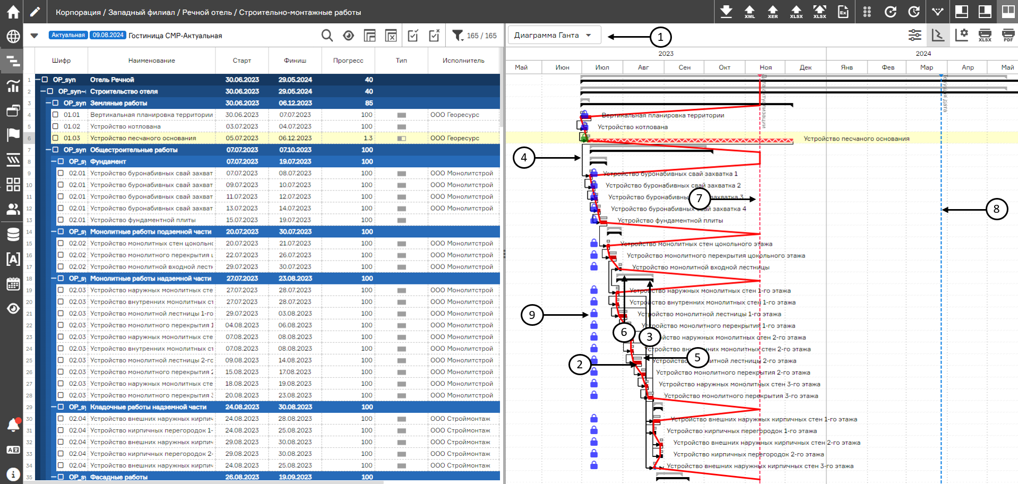
Task: Open the info icon at sidebar bottom
Action: tap(13, 474)
